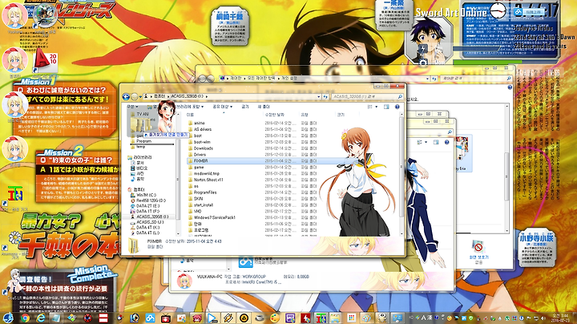This screenshot has width=577, height=324.
Task: Select the 'AS drivers' folder
Action: click(x=203, y=129)
